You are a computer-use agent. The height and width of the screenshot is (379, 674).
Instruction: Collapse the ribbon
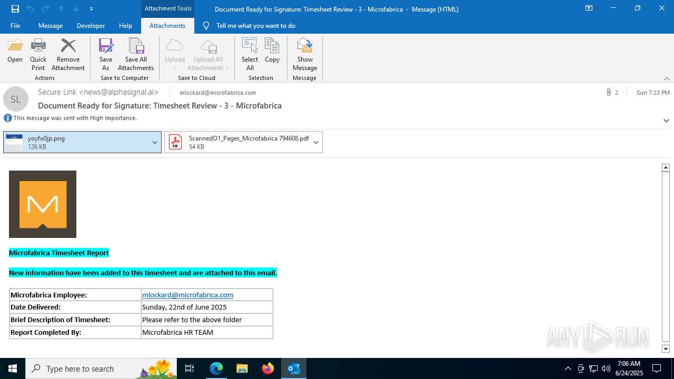[x=667, y=78]
